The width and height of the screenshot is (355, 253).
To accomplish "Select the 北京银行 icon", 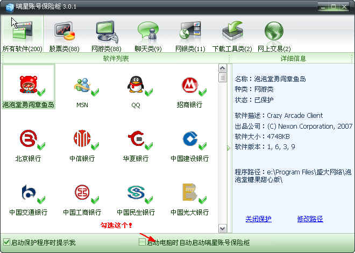I will click(x=29, y=145).
